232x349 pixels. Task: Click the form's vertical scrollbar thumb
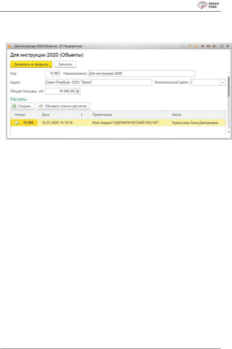[x=229, y=87]
